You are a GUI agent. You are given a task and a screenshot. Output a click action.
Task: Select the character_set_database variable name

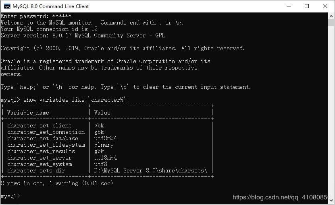pyautogui.click(x=43, y=139)
